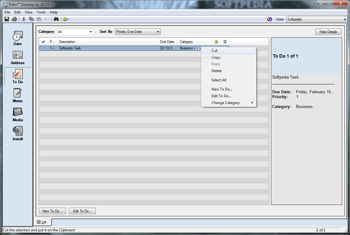The height and width of the screenshot is (235, 350).
Task: Click the Save floppy disk toolbar icon
Action: (x=7, y=19)
